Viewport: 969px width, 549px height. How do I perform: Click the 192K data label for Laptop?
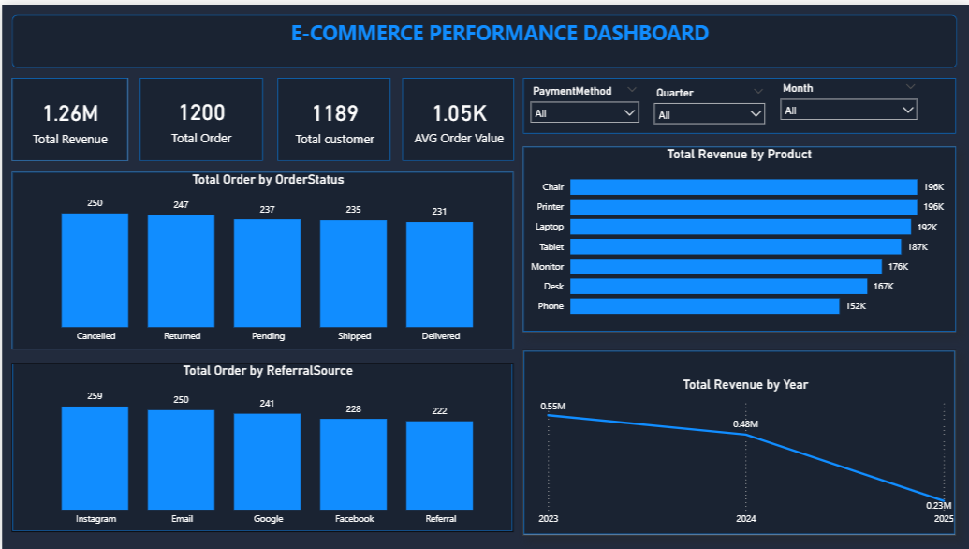928,227
